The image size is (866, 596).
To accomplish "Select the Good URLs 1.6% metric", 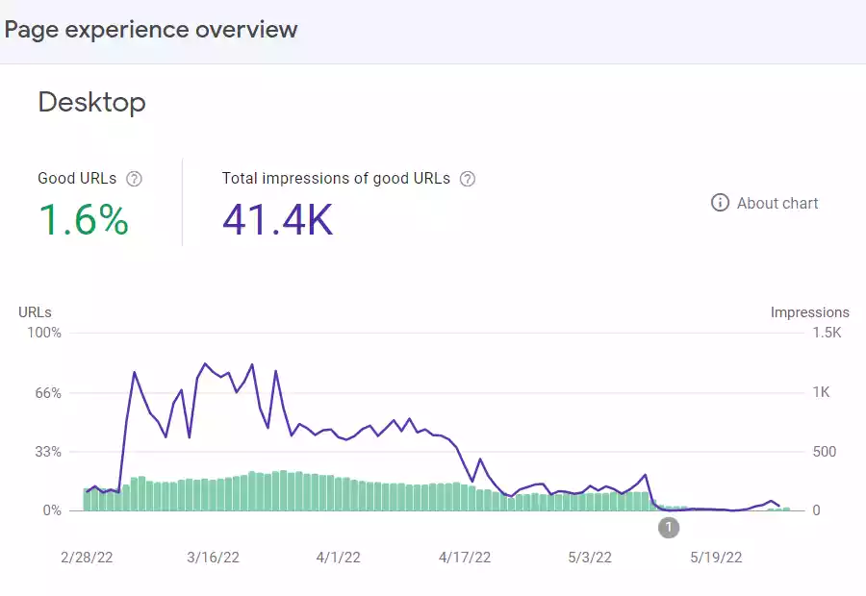I will tap(84, 219).
